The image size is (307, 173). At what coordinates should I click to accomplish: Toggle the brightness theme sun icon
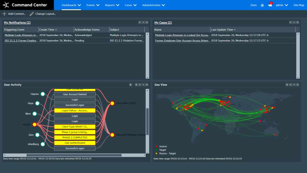pyautogui.click(x=262, y=5)
